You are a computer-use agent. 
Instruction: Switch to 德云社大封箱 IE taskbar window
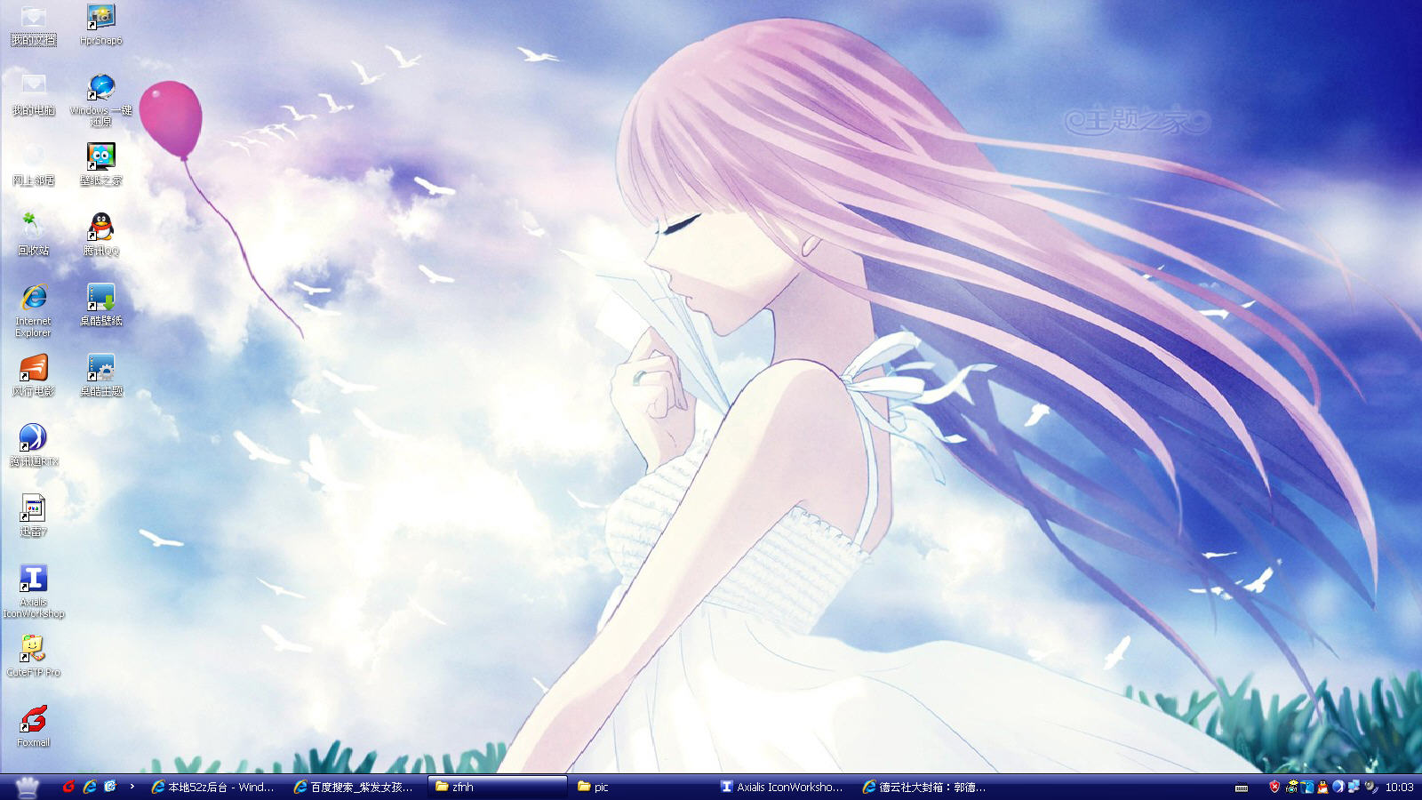(924, 787)
